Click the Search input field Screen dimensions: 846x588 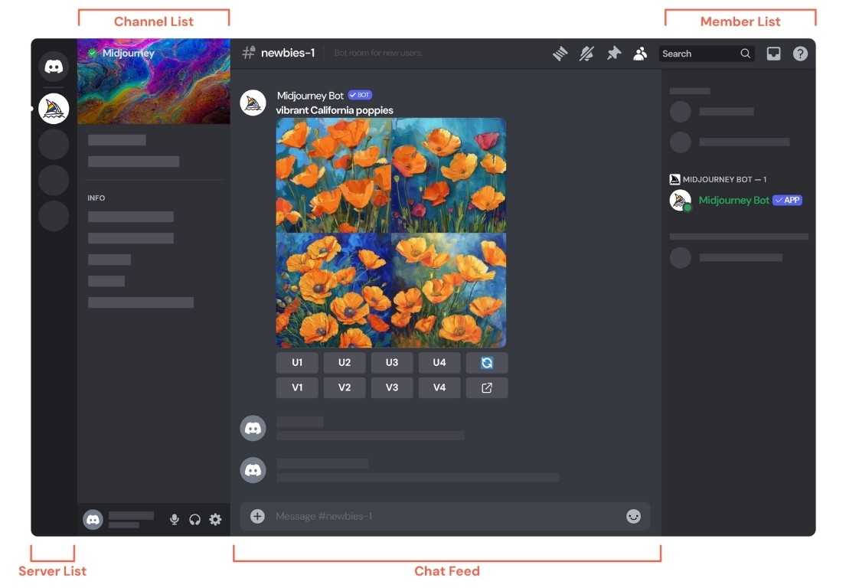pos(706,54)
